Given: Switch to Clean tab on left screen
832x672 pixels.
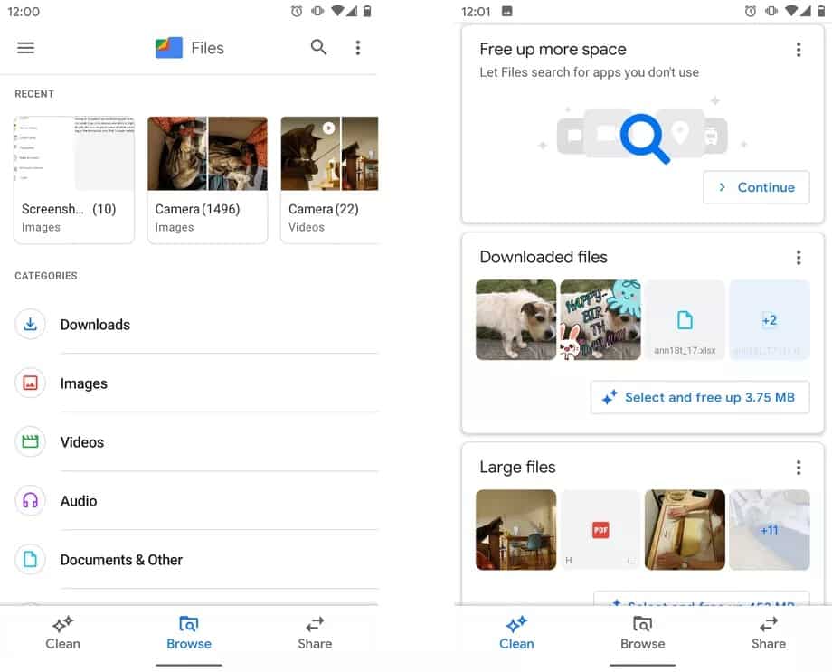Looking at the screenshot, I should point(62,633).
